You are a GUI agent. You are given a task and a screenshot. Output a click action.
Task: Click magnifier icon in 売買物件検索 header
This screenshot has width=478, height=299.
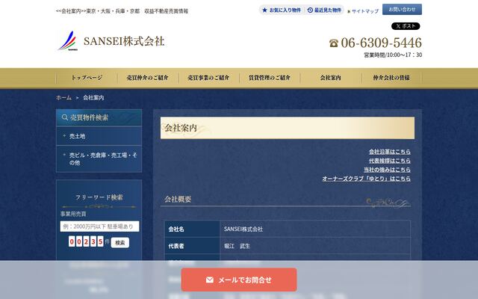pyautogui.click(x=65, y=117)
